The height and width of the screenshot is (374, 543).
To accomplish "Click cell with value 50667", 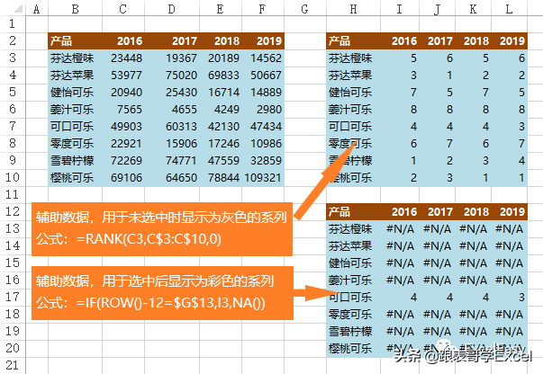I will click(263, 75).
